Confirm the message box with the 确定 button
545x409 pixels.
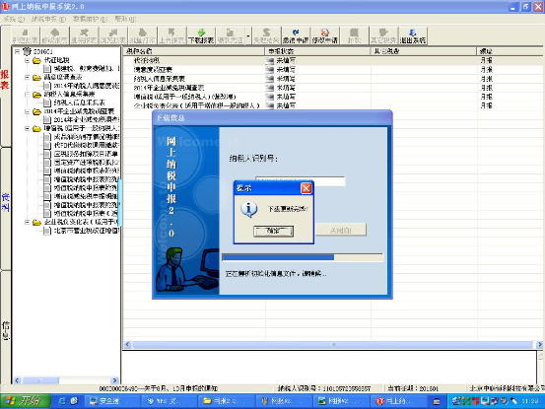click(x=274, y=231)
